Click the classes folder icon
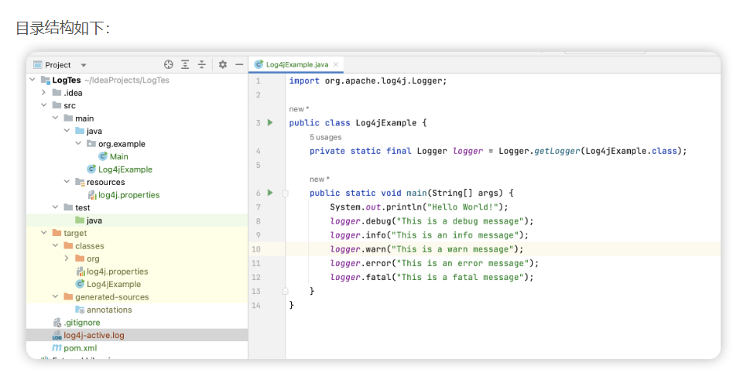This screenshot has width=733, height=373. tap(68, 245)
